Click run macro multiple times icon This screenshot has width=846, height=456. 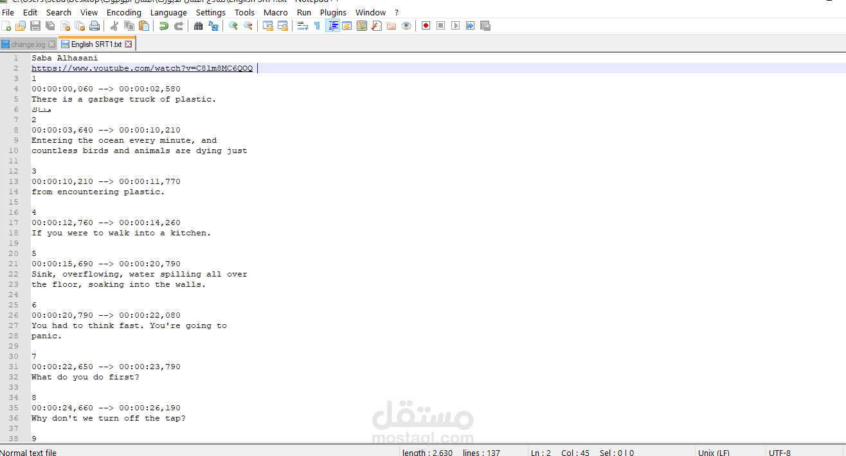(470, 26)
